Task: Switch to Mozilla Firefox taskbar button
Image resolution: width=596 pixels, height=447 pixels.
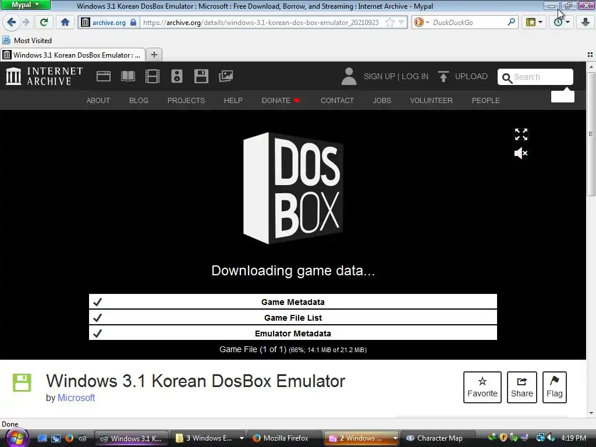Action: pyautogui.click(x=284, y=438)
